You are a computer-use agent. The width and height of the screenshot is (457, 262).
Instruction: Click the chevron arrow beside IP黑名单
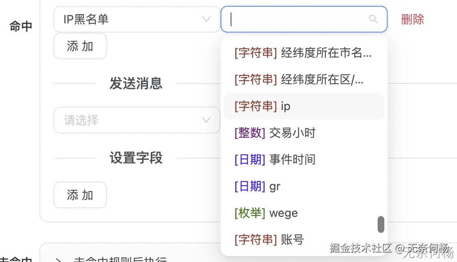[x=206, y=19]
